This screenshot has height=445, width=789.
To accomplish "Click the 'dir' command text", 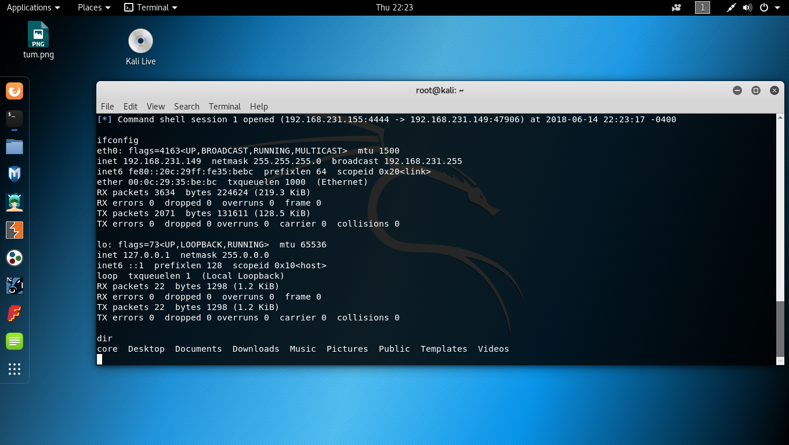I will (x=104, y=338).
